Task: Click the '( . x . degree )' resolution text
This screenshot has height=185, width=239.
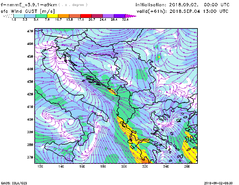Action: 73,5
